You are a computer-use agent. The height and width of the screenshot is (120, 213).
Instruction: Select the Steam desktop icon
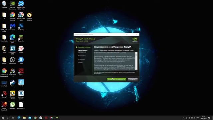[13, 83]
